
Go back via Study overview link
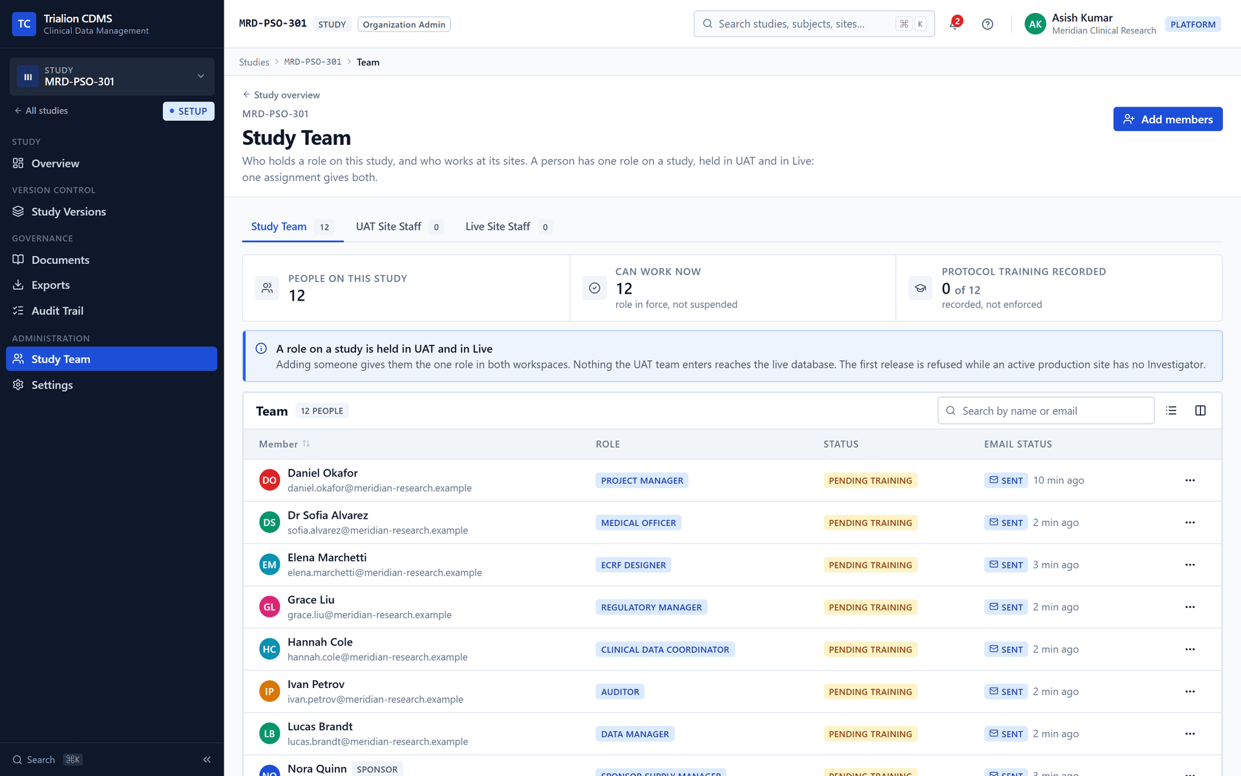pyautogui.click(x=281, y=95)
